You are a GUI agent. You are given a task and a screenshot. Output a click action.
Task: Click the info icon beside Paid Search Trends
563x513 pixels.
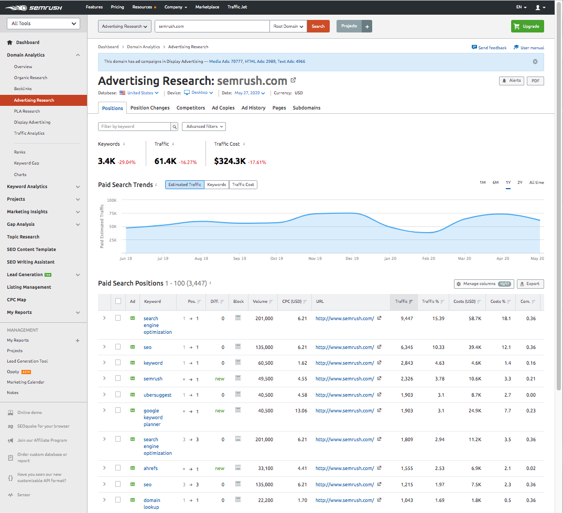click(x=156, y=184)
